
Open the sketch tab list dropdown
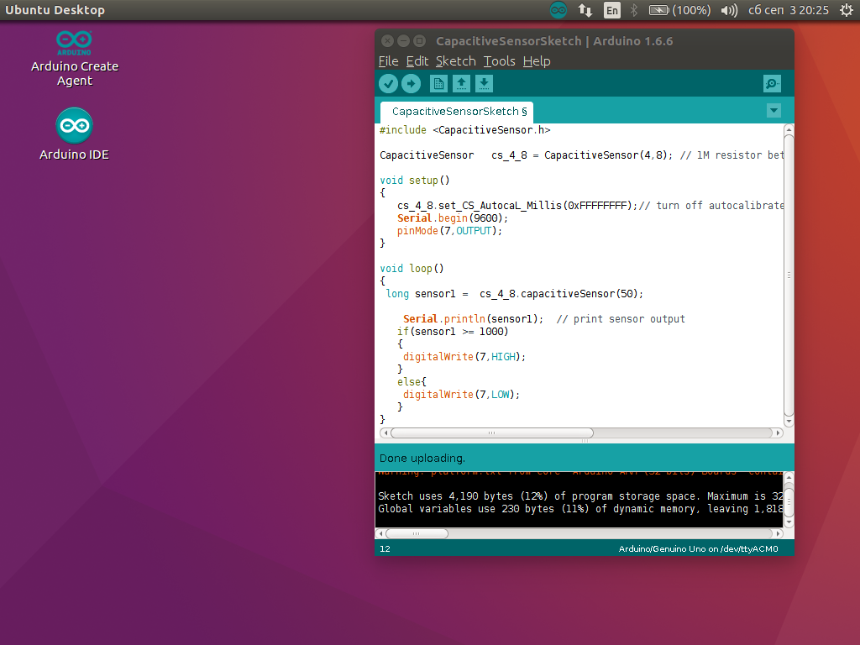click(773, 110)
